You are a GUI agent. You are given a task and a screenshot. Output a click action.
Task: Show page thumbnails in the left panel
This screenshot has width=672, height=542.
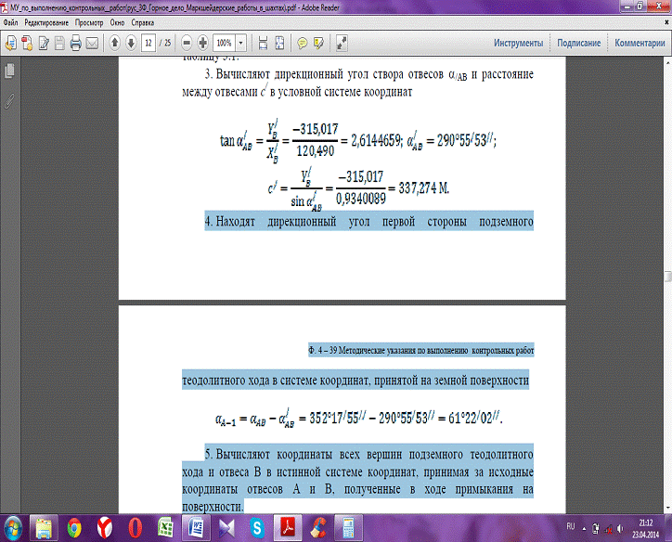point(10,71)
